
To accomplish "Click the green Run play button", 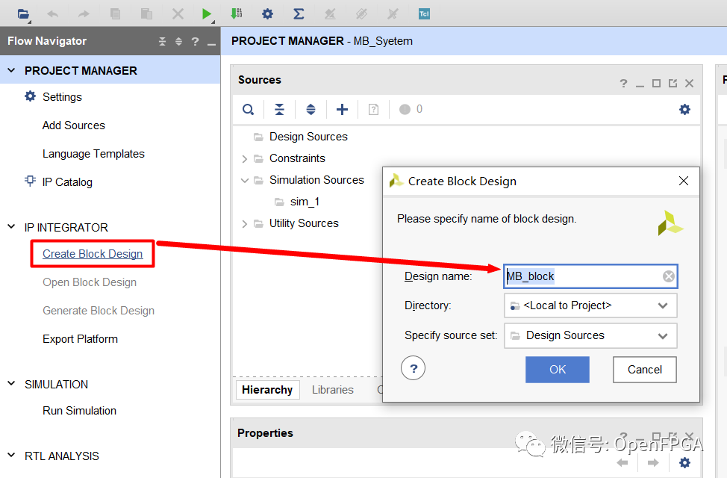I will [x=207, y=14].
